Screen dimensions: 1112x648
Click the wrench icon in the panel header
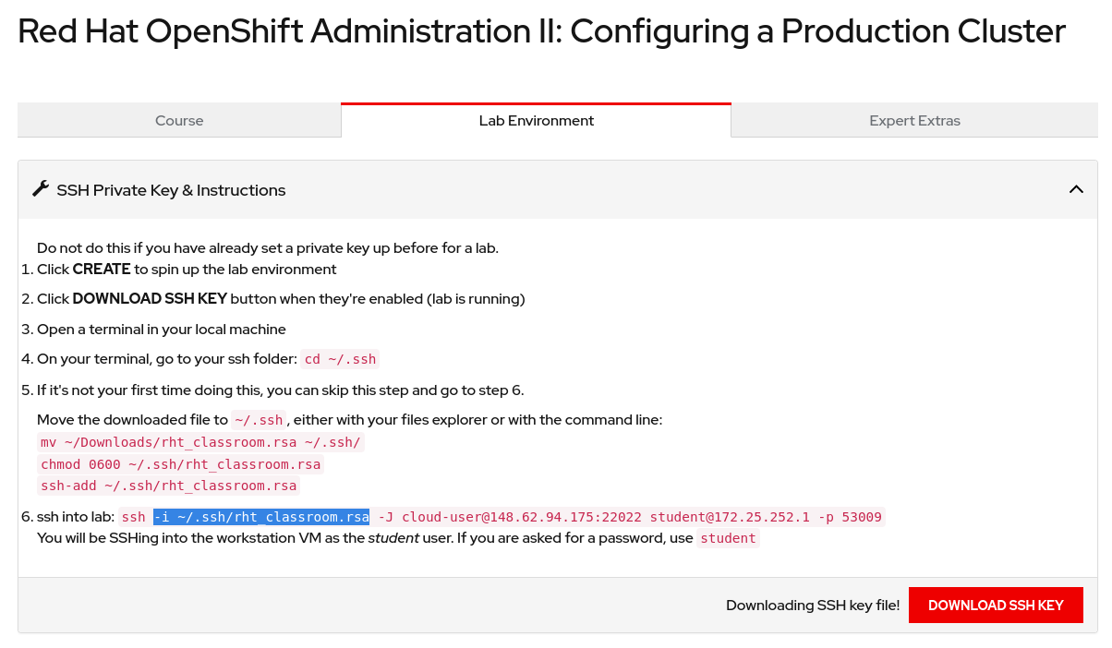point(41,189)
